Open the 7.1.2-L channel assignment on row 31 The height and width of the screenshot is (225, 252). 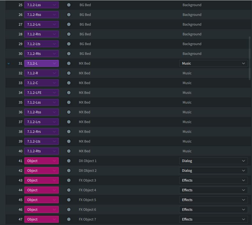(x=42, y=64)
